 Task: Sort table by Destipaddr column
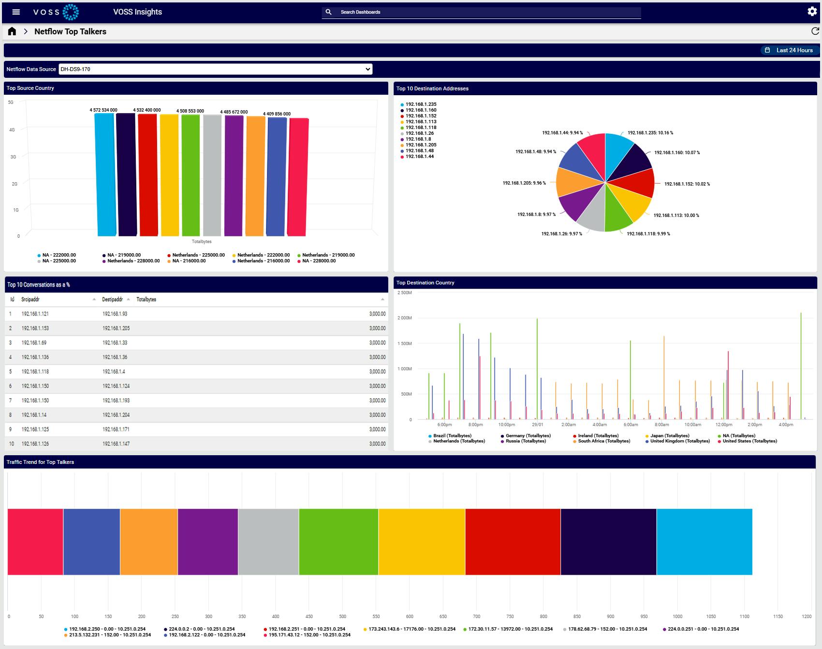click(x=112, y=300)
